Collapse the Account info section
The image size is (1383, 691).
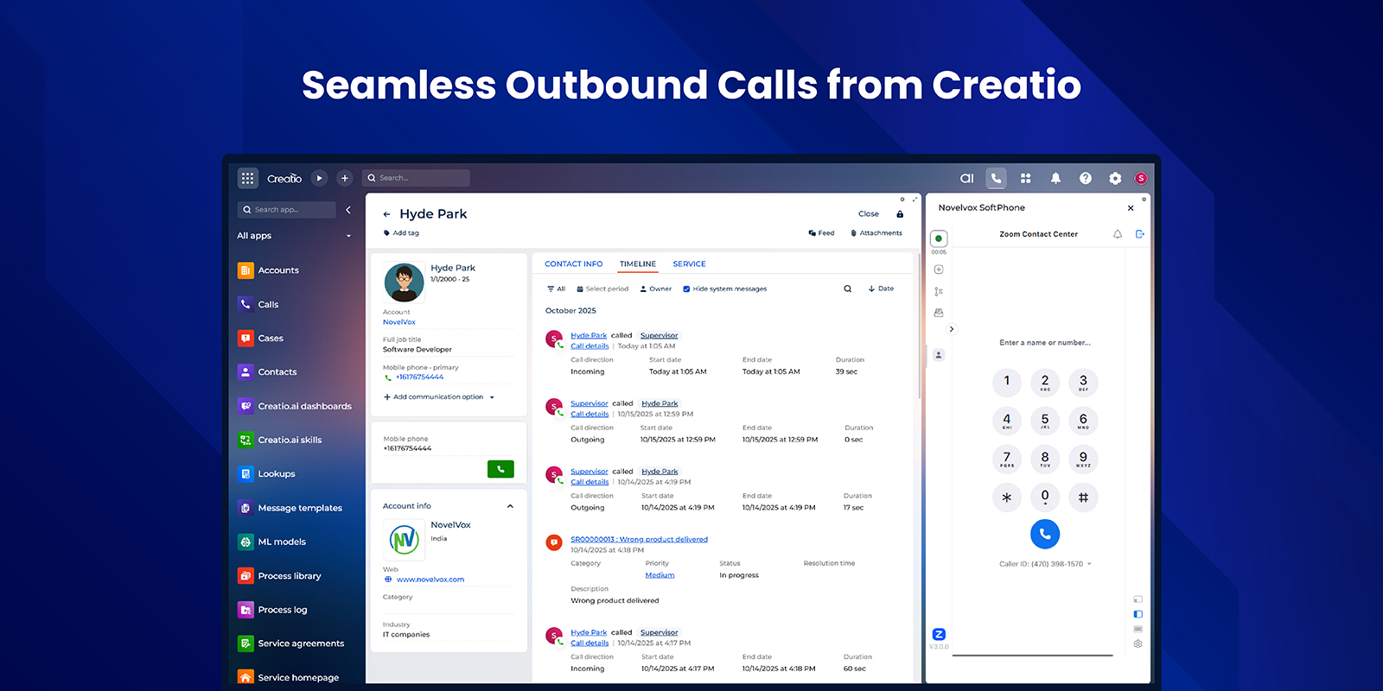tap(510, 506)
